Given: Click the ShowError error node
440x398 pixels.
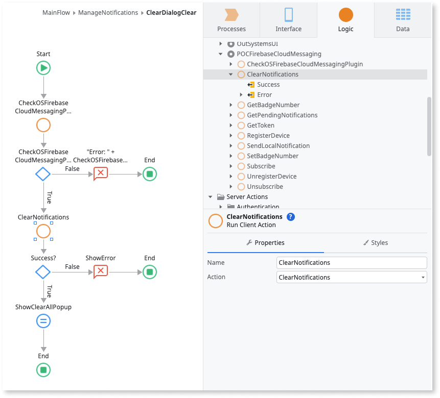Looking at the screenshot, I should click(100, 272).
